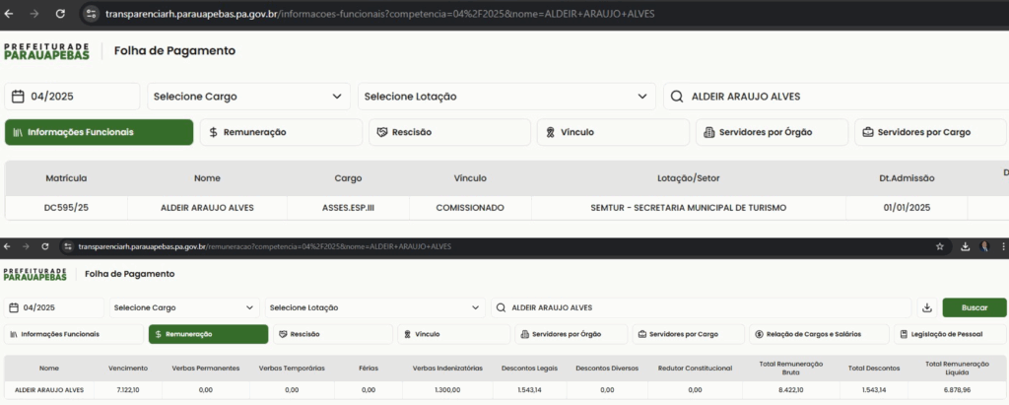The width and height of the screenshot is (1009, 405).
Task: Open Servidores por Cargo tab in lower window
Action: 689,334
